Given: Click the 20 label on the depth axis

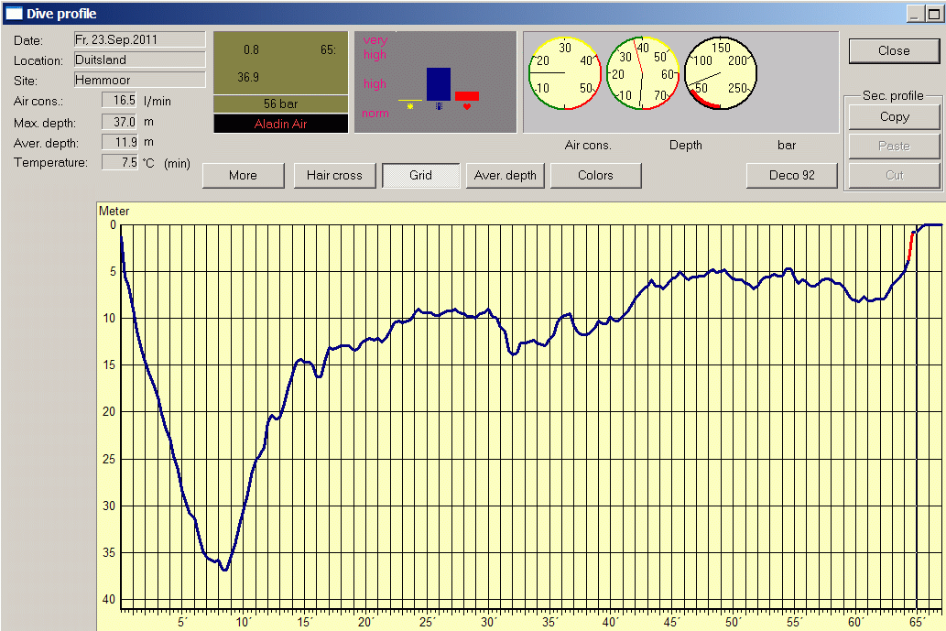Looking at the screenshot, I should 109,411.
